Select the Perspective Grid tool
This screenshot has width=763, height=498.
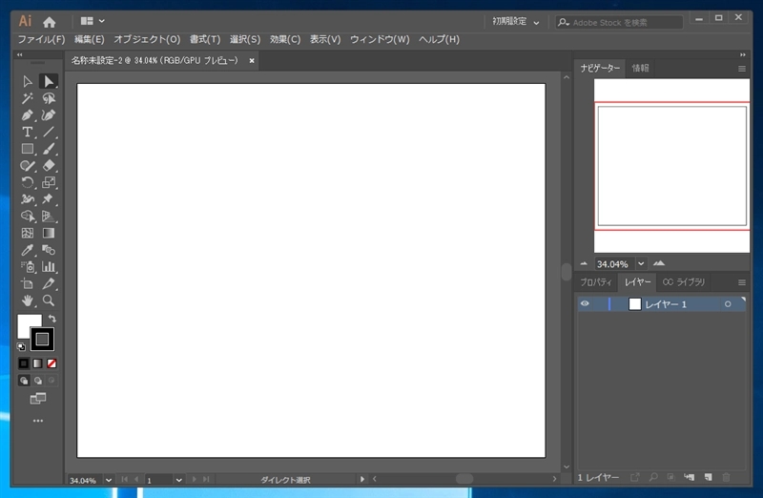click(49, 217)
